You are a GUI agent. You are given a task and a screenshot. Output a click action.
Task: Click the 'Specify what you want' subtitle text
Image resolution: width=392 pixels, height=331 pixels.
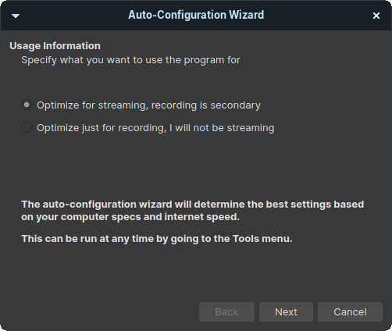(x=130, y=60)
